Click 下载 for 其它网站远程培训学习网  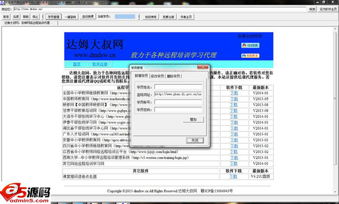(234, 163)
